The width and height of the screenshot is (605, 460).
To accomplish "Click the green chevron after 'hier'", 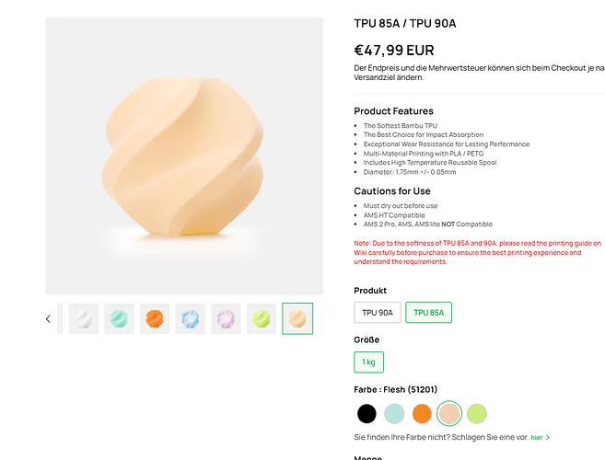I will (x=548, y=437).
